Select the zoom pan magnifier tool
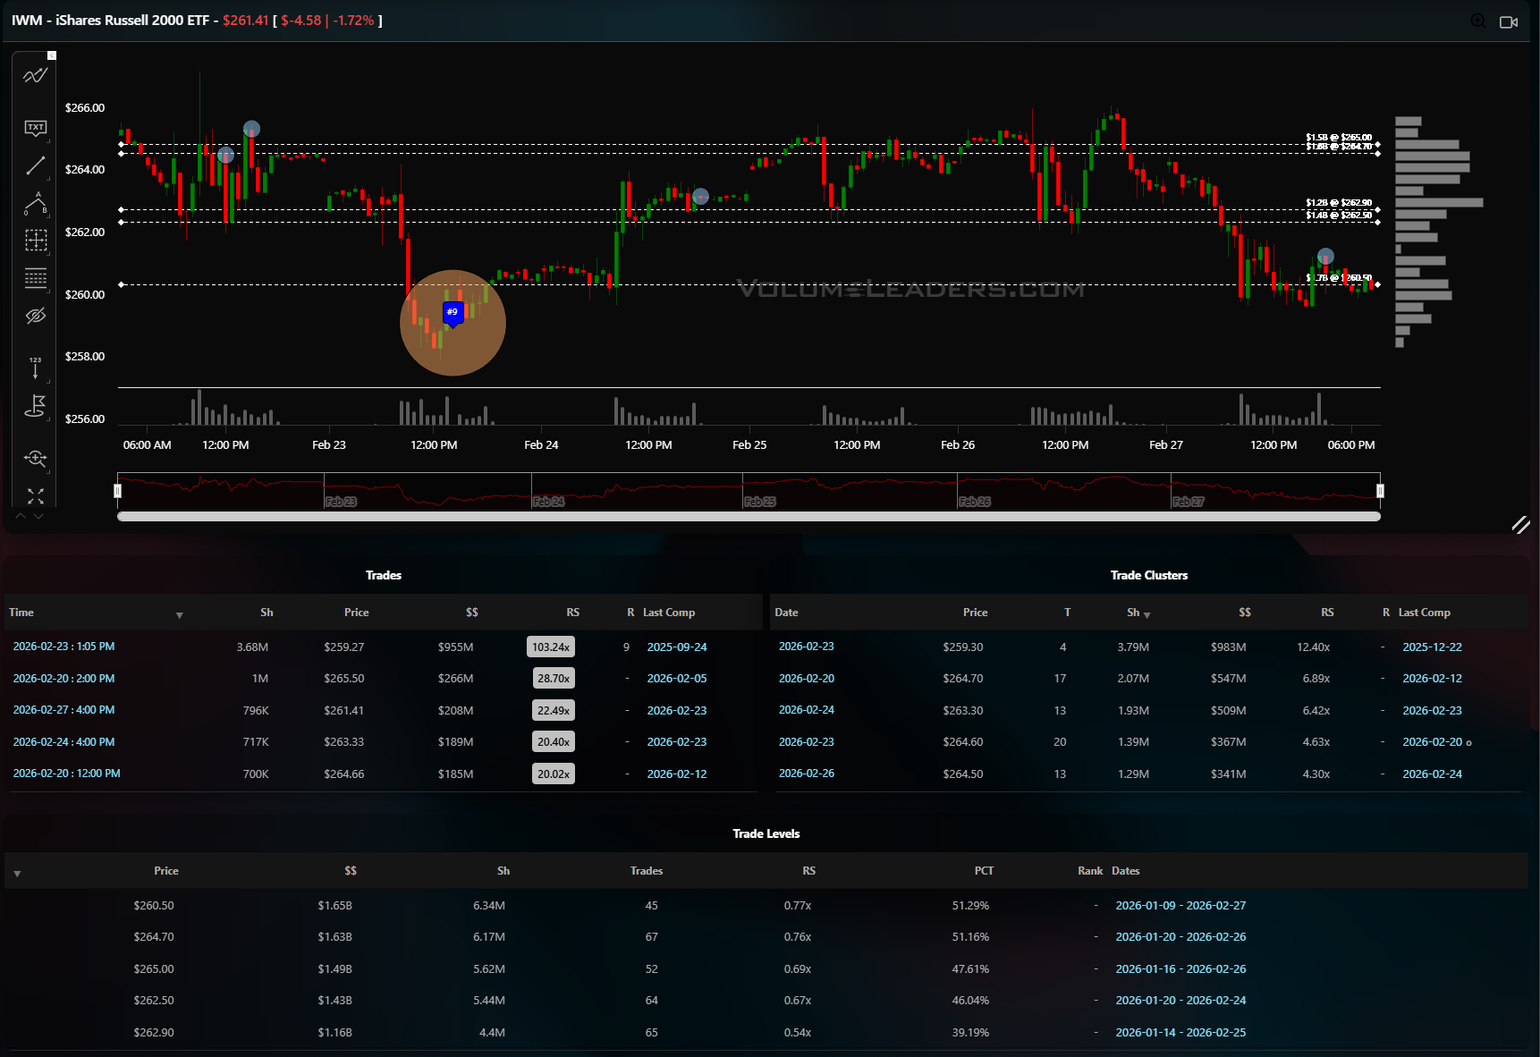The width and height of the screenshot is (1540, 1057). [35, 458]
